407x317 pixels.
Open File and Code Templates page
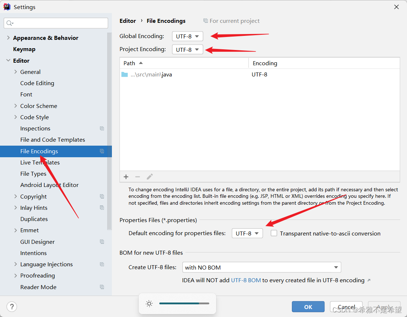pos(53,140)
